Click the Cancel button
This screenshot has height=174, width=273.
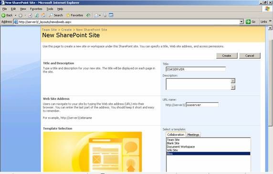250,55
